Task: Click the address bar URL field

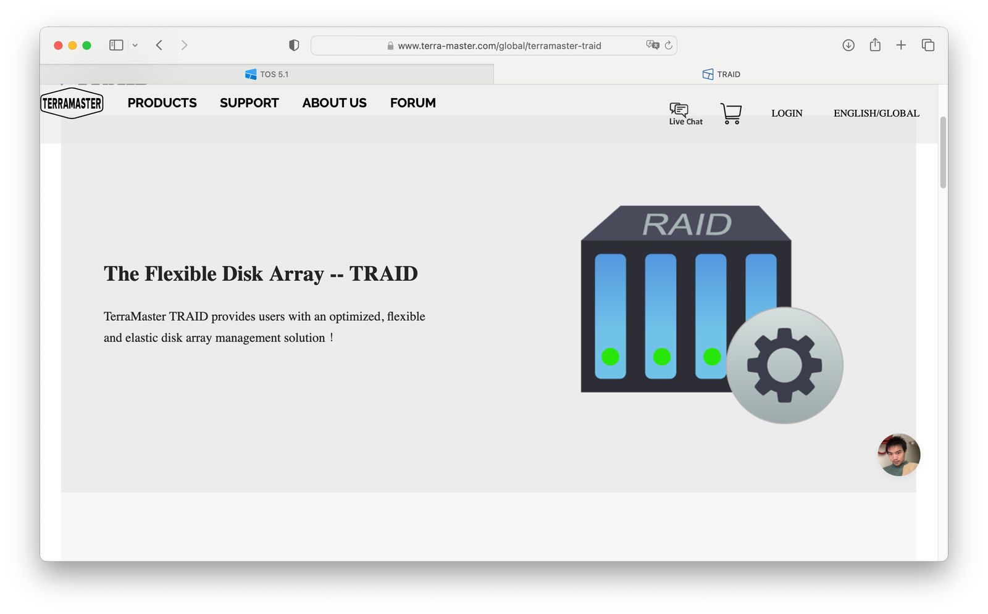Action: coord(494,46)
